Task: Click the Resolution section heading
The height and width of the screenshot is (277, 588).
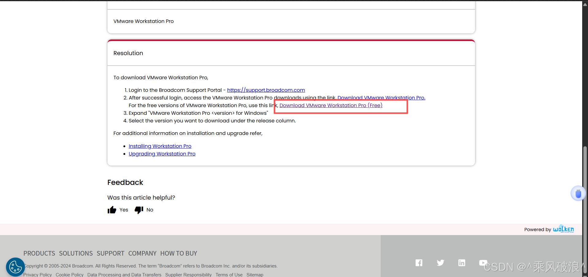Action: 128,53
